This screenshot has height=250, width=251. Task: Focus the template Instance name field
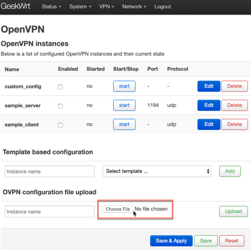[x=49, y=171]
